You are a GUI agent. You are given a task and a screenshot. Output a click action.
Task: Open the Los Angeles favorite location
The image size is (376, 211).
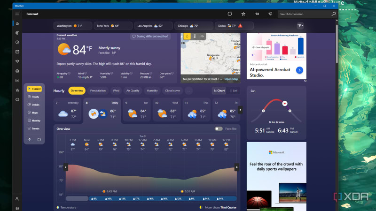coord(154,26)
